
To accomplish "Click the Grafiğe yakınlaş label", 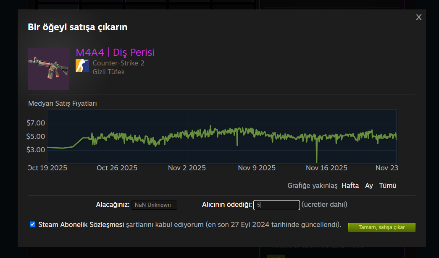I will 312,186.
